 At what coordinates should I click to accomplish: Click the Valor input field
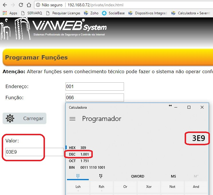tap(35, 152)
